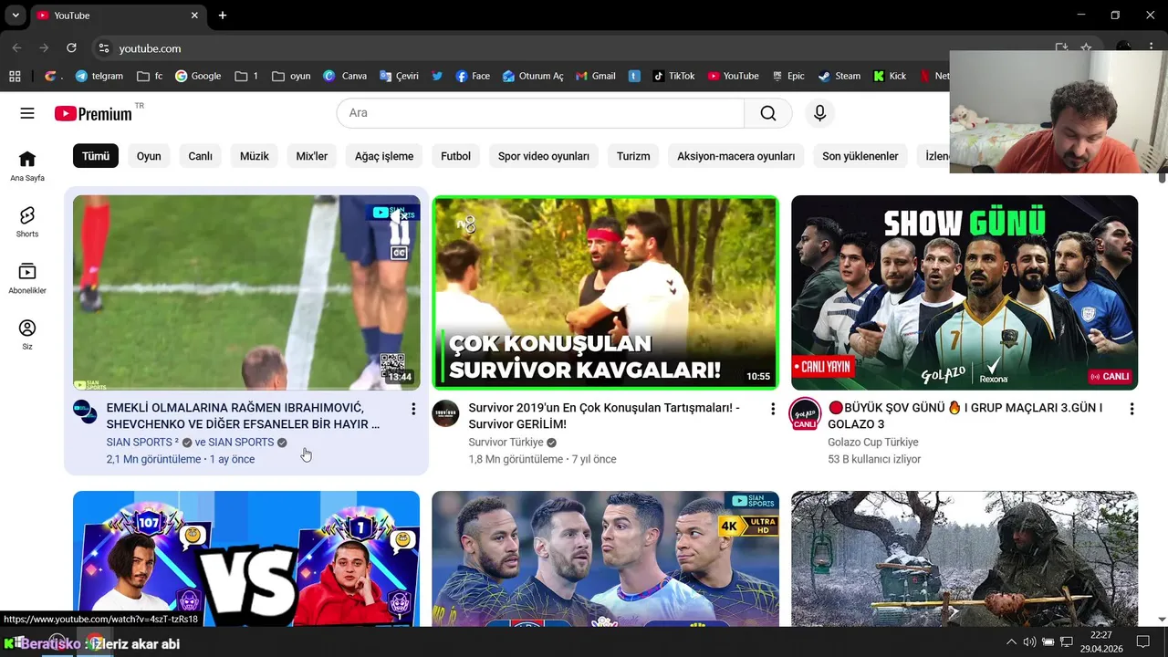The height and width of the screenshot is (657, 1168).
Task: Open the Survivor Türkiye channel avatar
Action: coord(445,412)
